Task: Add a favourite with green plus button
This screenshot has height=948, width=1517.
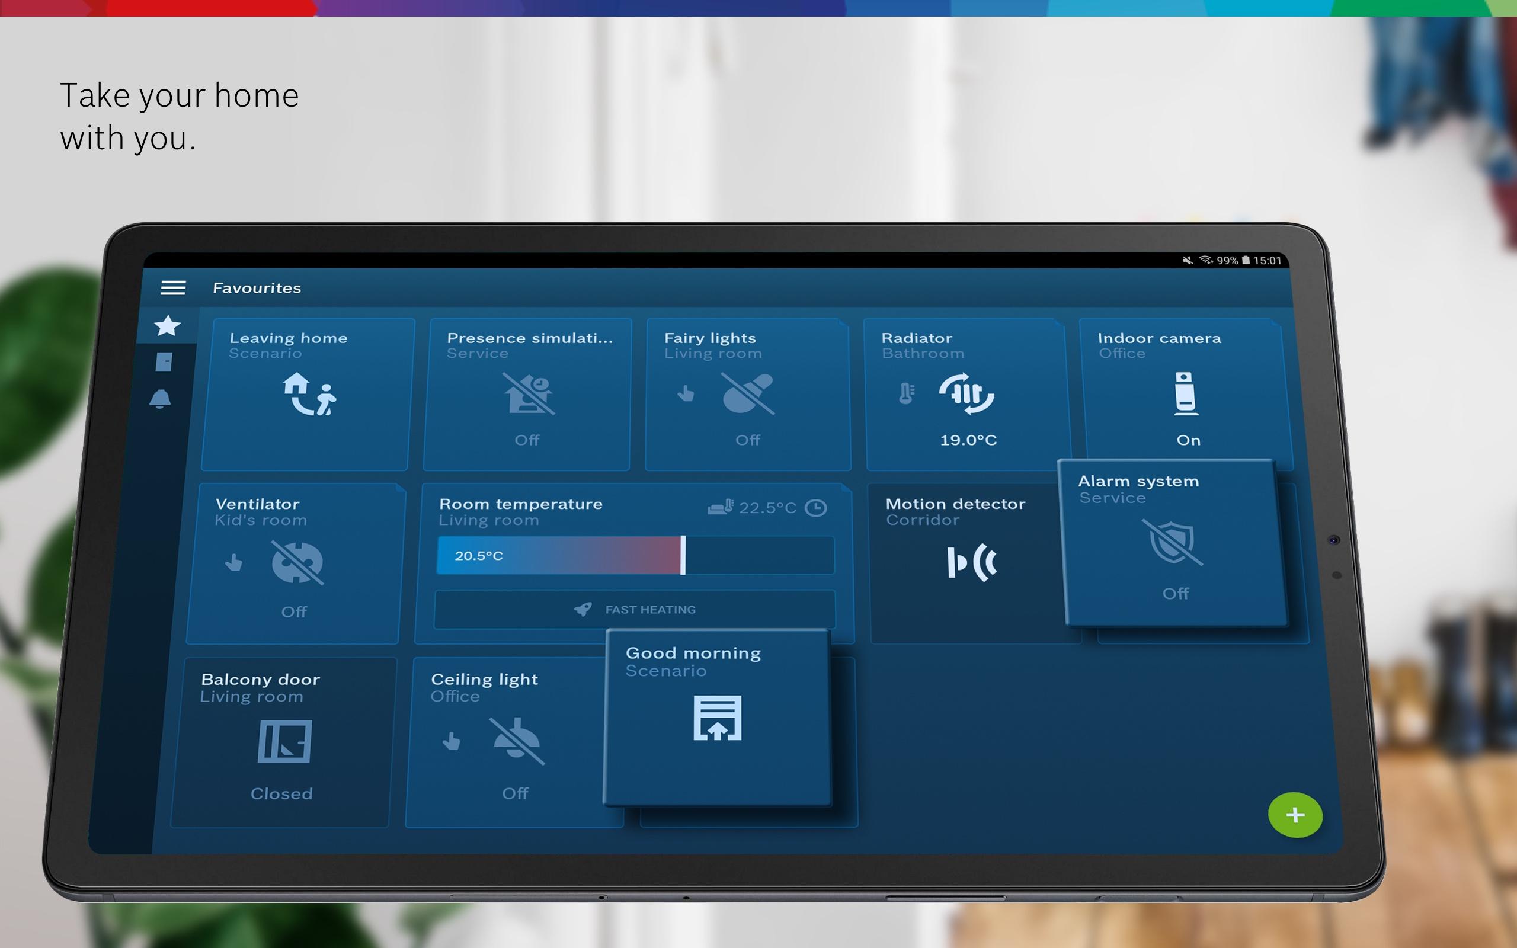Action: 1295,815
